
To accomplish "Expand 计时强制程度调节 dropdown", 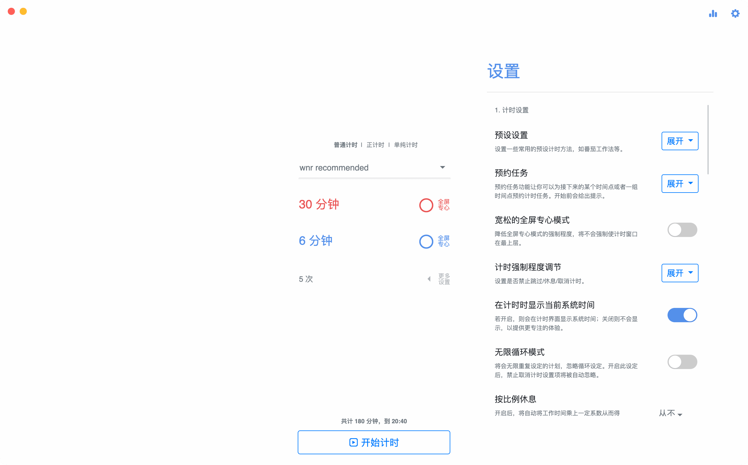I will 679,273.
